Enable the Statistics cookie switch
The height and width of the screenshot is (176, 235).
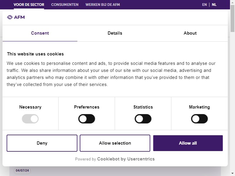pos(143,119)
